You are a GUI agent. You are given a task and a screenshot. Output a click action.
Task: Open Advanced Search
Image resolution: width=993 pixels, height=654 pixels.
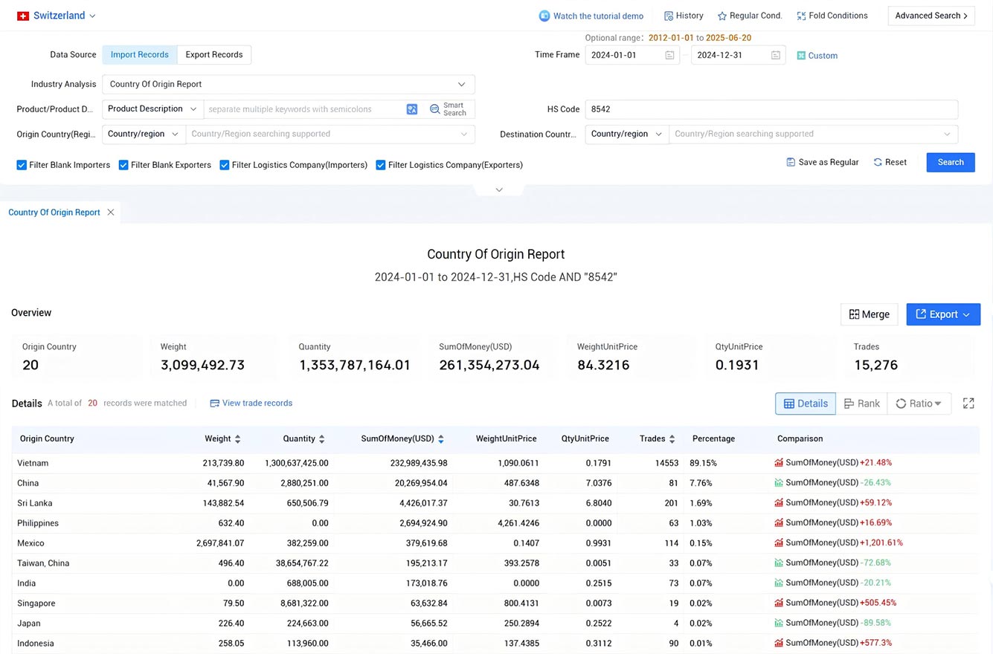[x=931, y=16]
